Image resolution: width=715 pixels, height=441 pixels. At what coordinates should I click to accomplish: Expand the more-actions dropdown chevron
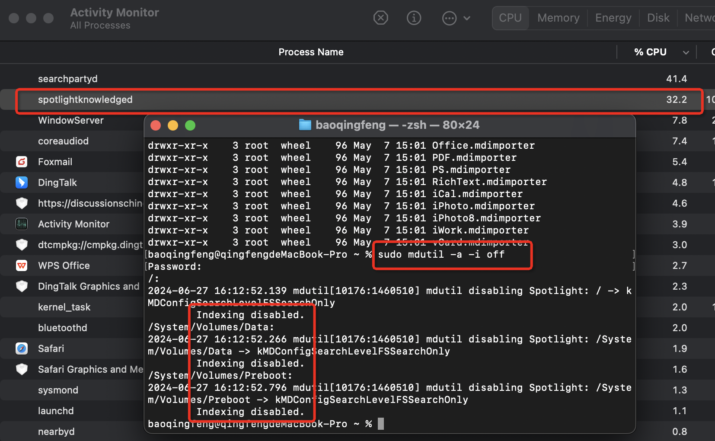point(467,18)
